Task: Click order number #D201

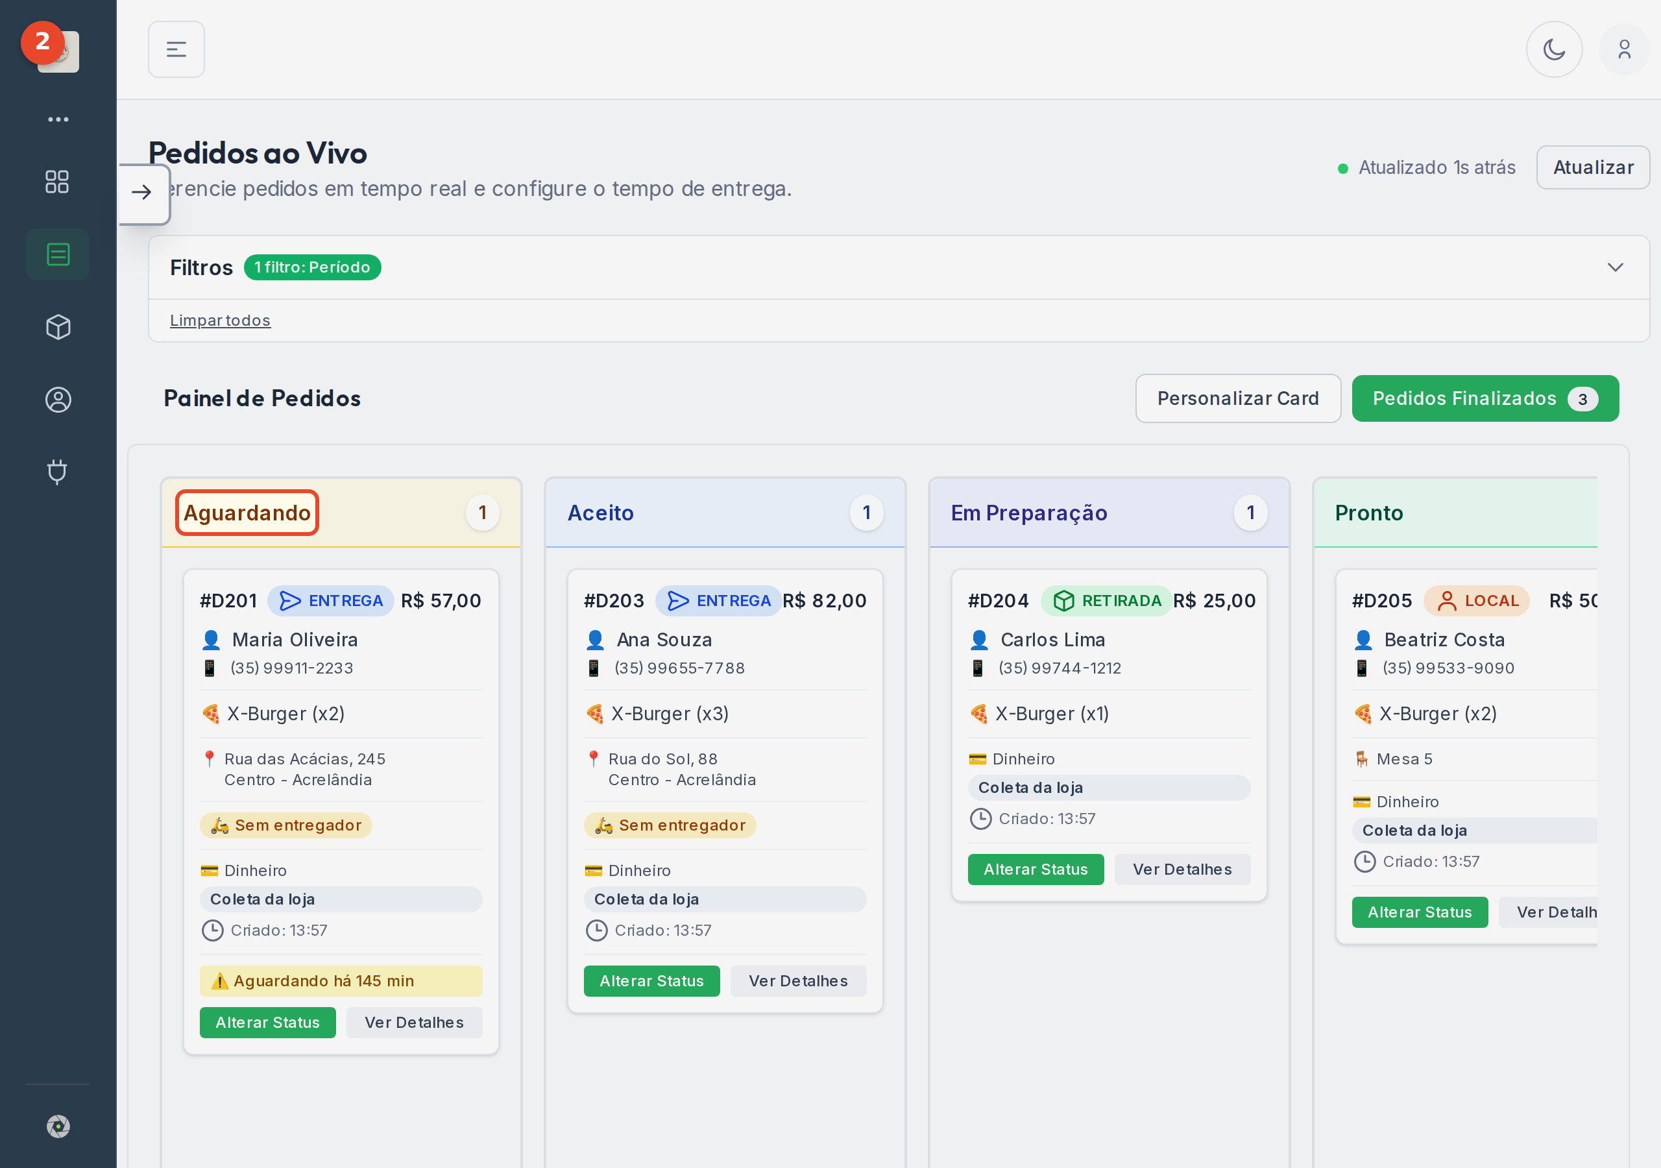Action: tap(228, 601)
